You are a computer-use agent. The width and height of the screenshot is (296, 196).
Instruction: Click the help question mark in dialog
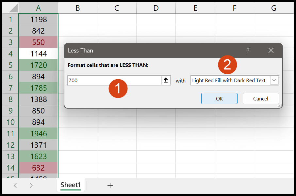tap(248, 51)
